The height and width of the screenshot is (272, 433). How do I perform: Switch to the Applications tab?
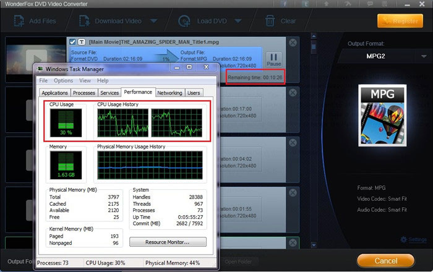(x=54, y=93)
